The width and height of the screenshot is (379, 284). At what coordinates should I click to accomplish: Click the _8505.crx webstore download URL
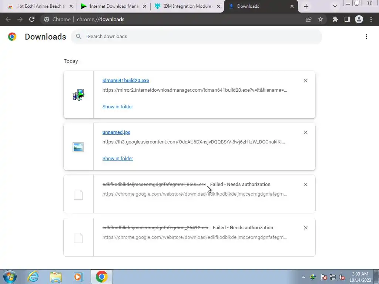tap(195, 194)
